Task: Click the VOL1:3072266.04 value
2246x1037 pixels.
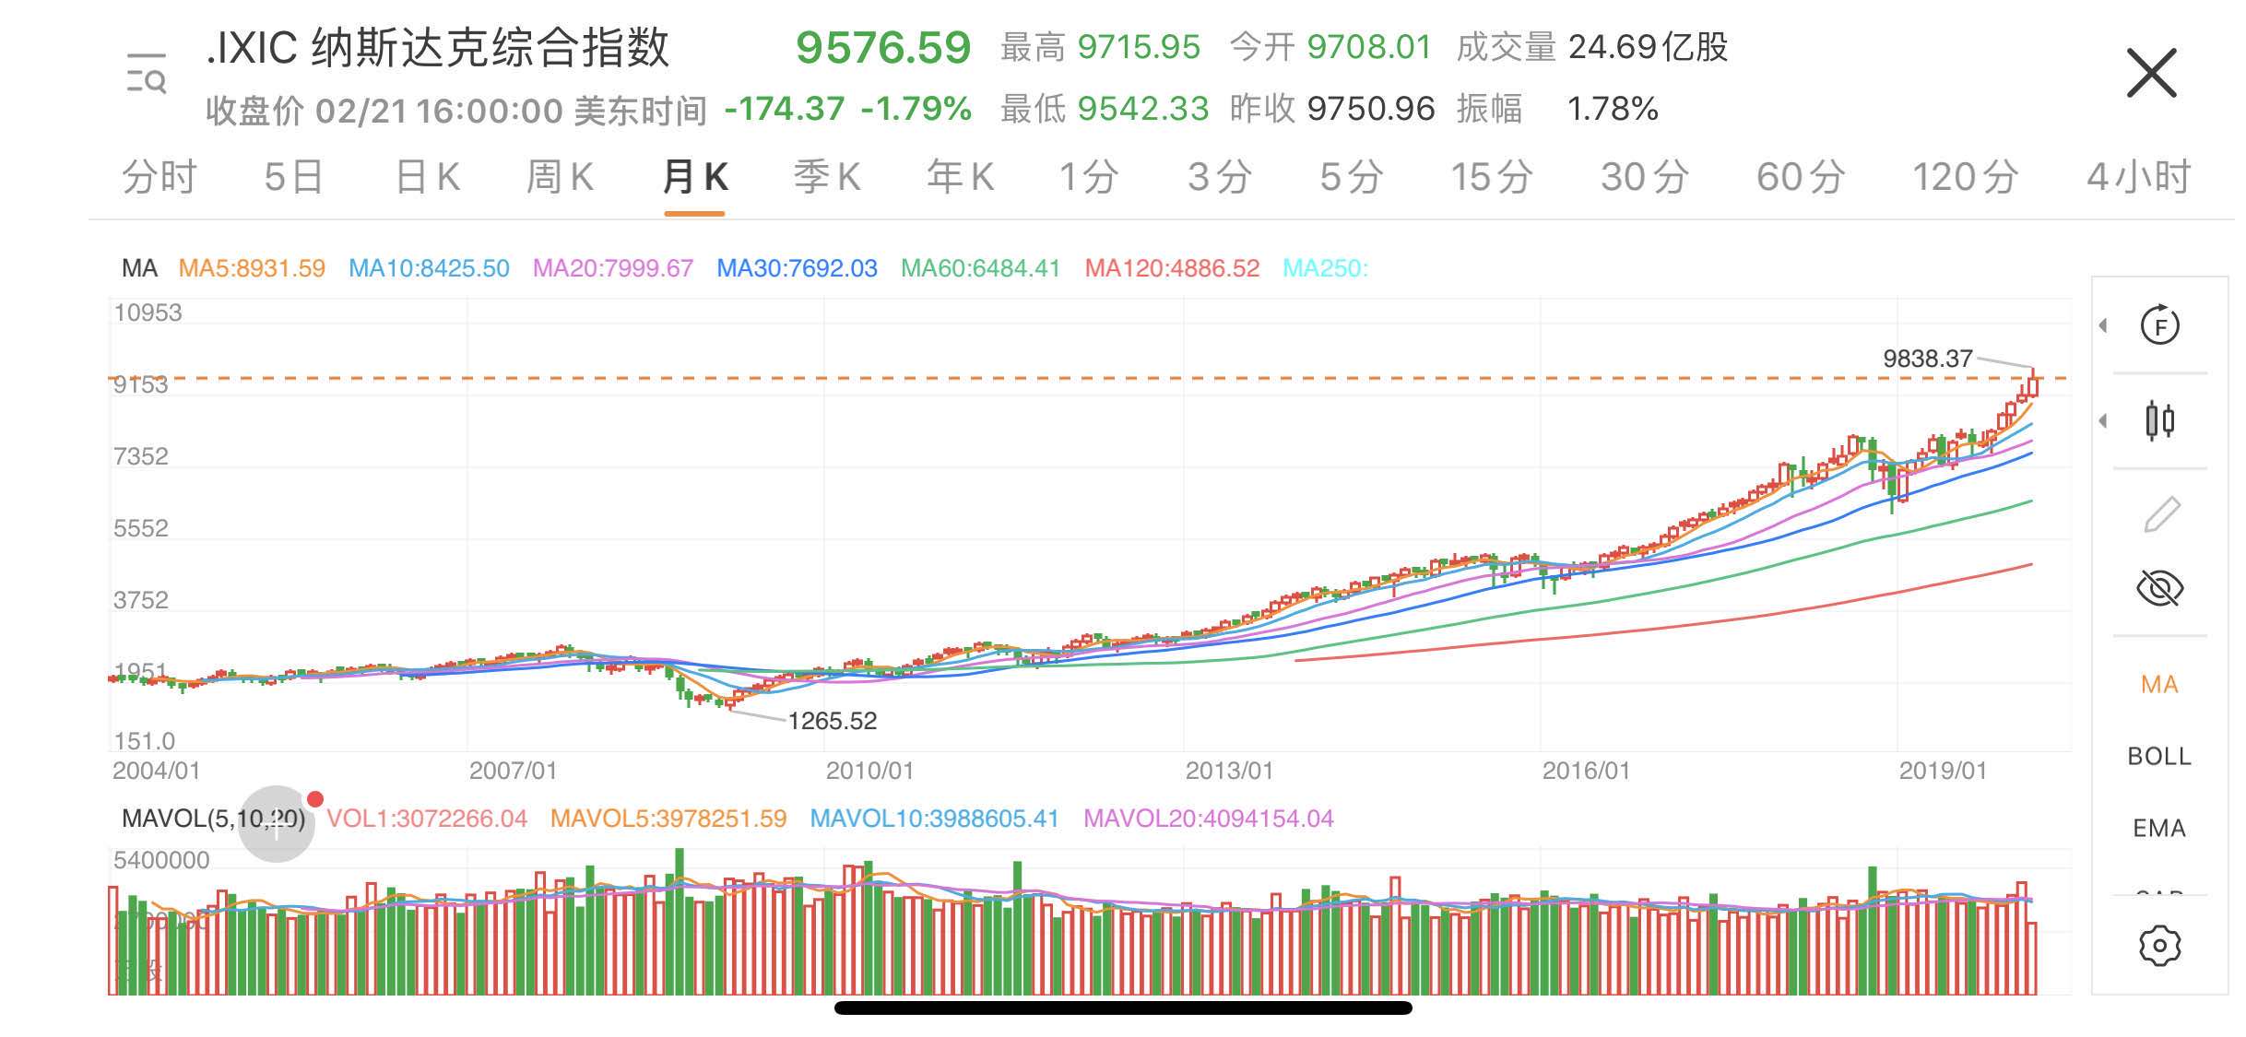Action: click(x=427, y=819)
